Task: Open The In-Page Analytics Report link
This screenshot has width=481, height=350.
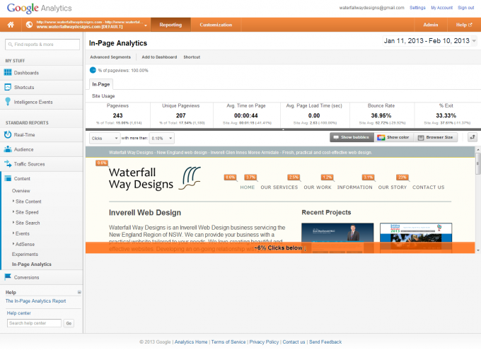Action: (x=35, y=301)
